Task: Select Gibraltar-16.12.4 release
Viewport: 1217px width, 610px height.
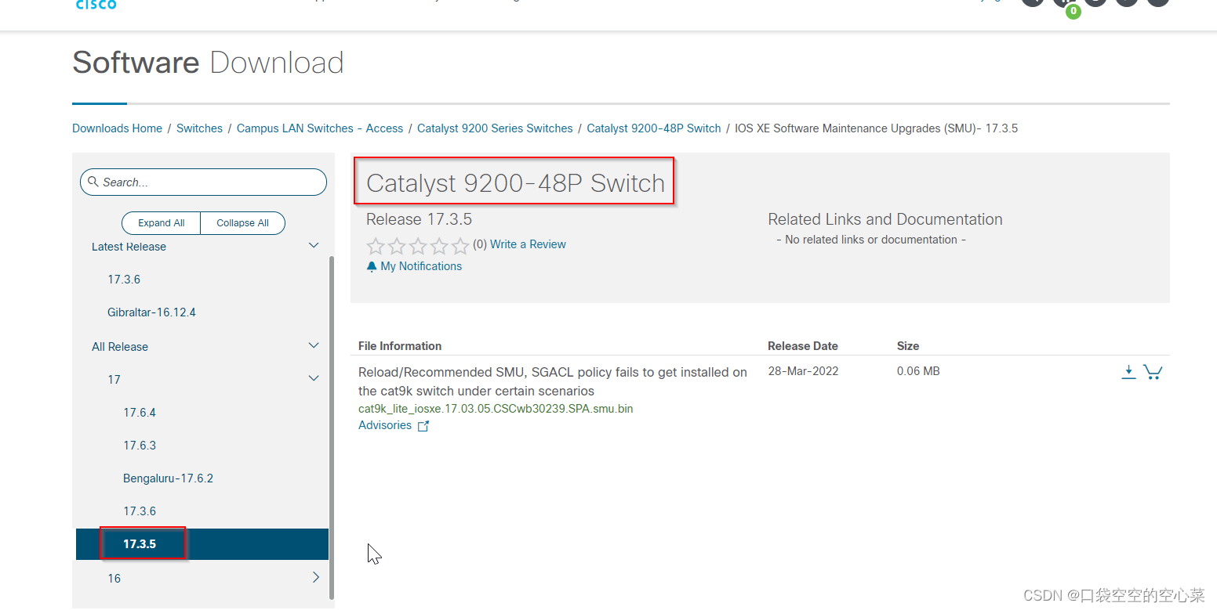Action: (x=151, y=312)
